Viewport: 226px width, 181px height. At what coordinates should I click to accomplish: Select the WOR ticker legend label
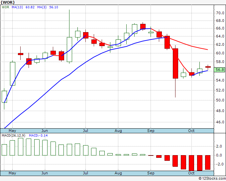(5, 7)
